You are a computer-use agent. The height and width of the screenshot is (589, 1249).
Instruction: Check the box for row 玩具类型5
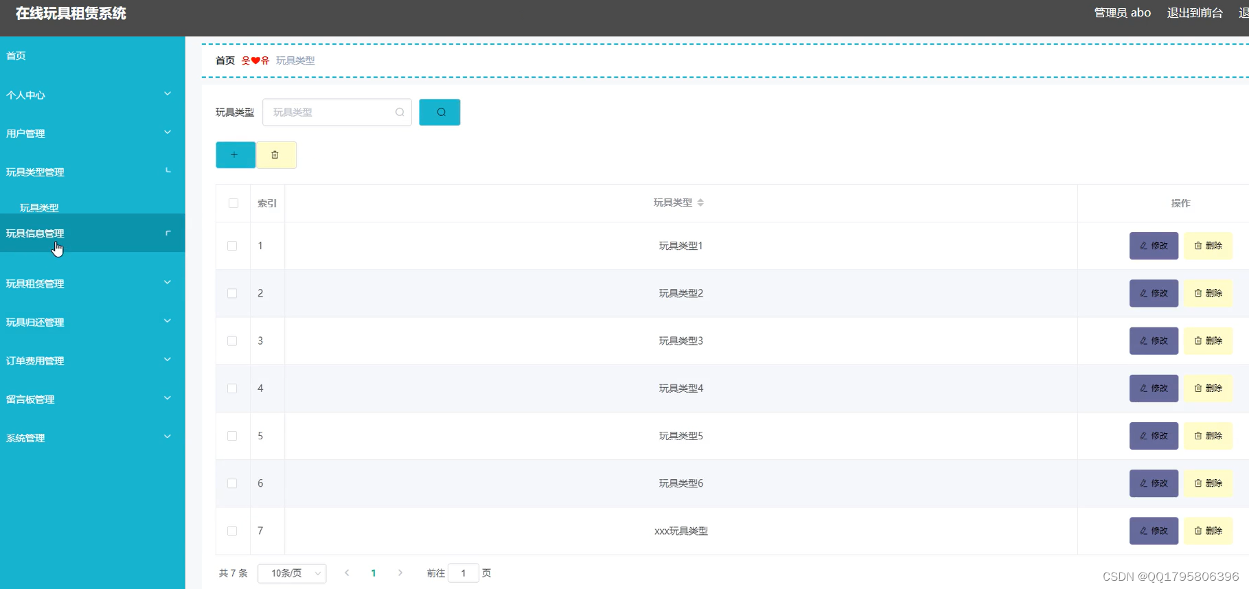click(x=232, y=436)
